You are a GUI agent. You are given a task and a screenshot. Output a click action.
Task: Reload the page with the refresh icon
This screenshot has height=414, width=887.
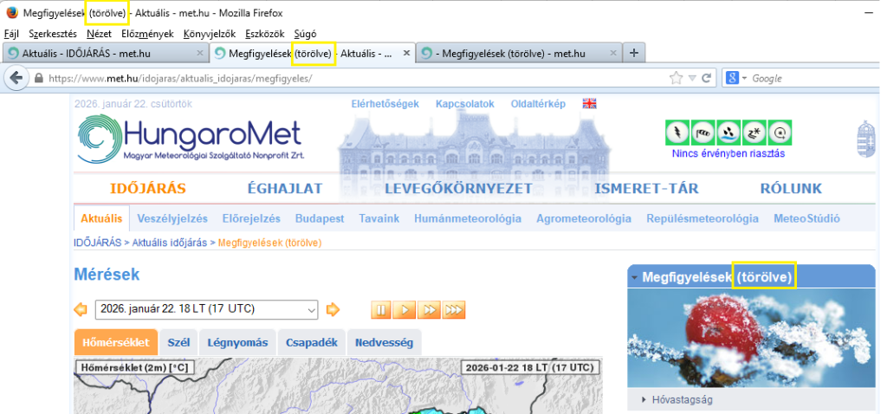coord(707,78)
